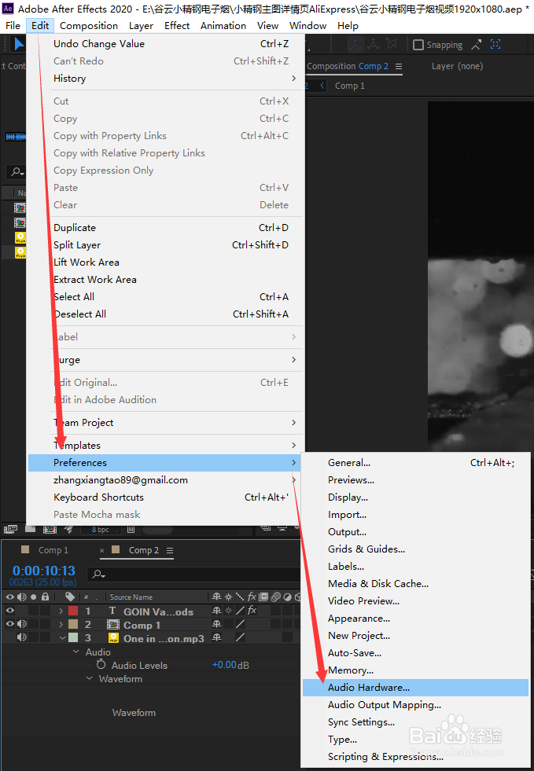Open General... preferences
The height and width of the screenshot is (771, 534).
415,463
